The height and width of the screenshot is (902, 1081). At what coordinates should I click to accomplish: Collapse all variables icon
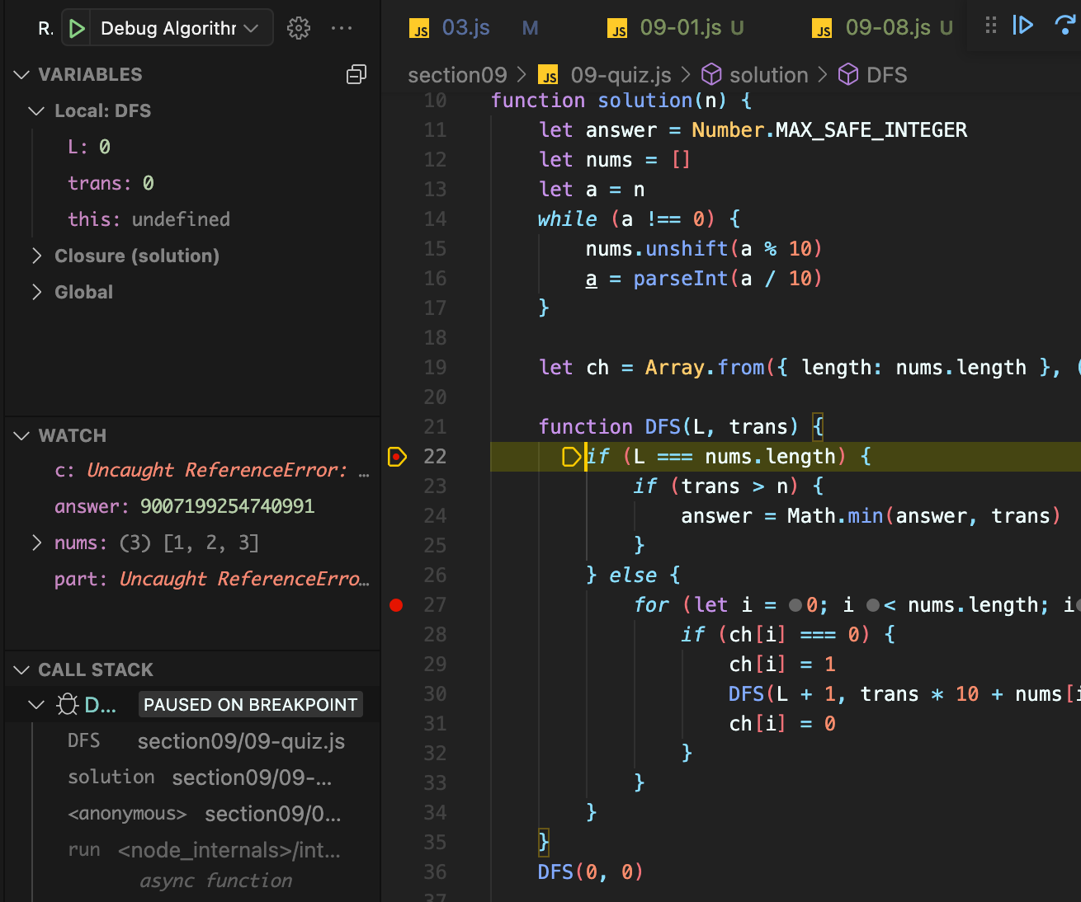pos(356,75)
